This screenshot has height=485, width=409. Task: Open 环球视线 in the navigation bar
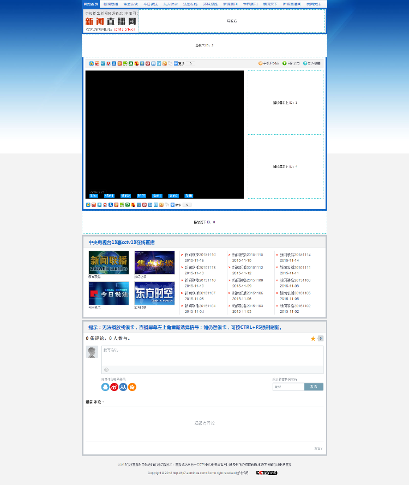click(x=210, y=4)
